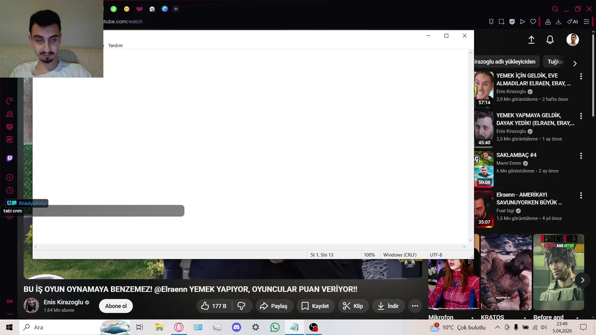
Task: Open a new browser tab with plus
Action: tap(176, 9)
